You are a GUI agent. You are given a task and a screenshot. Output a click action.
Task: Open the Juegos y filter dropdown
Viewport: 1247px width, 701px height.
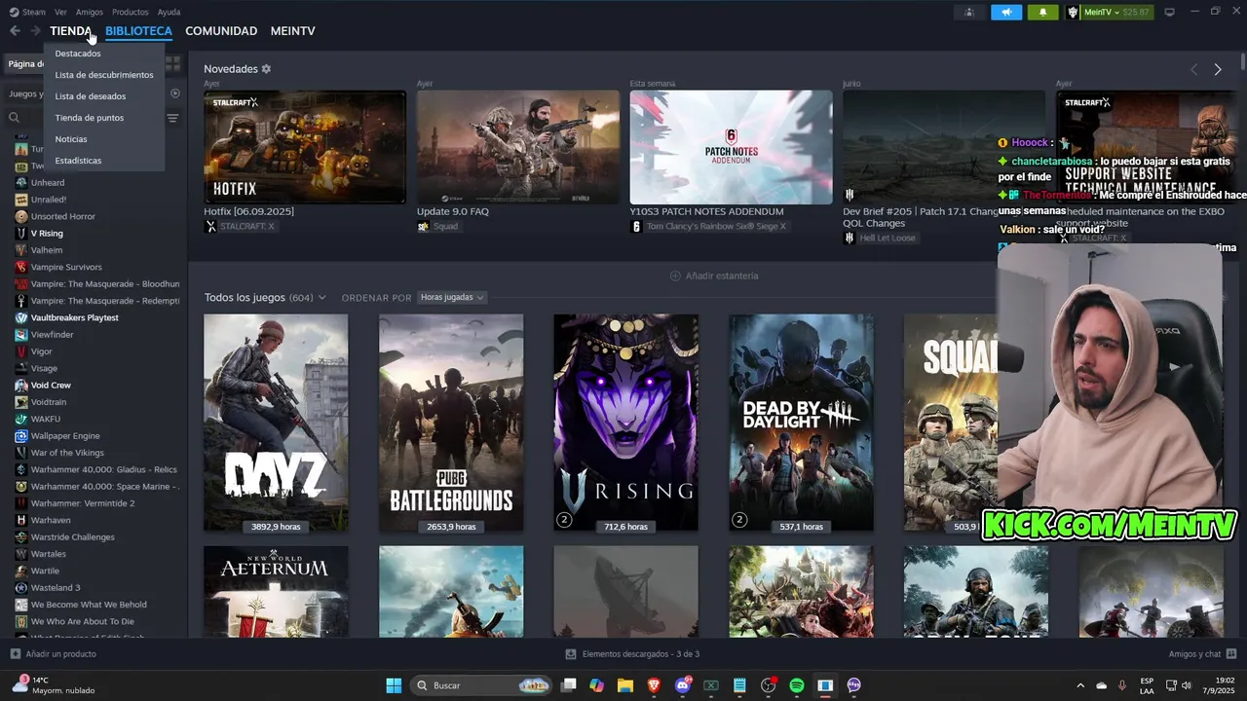click(26, 93)
